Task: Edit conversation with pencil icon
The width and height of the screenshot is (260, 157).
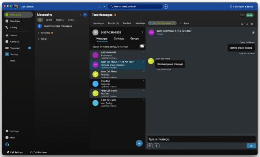Action: (x=253, y=33)
